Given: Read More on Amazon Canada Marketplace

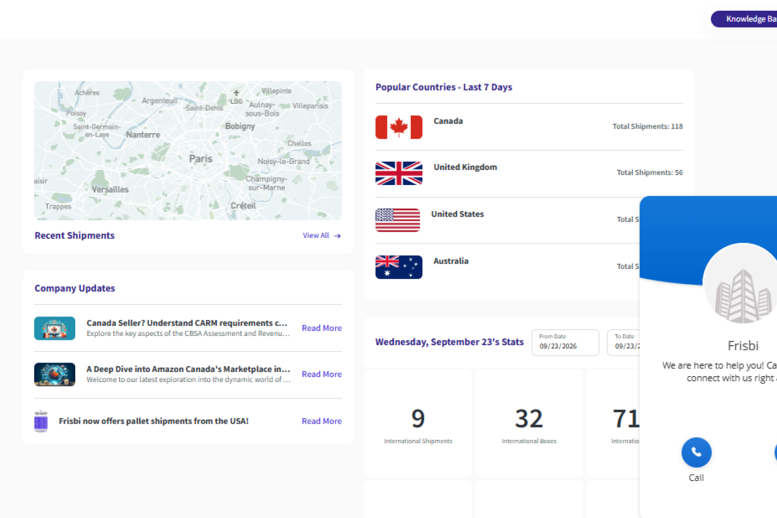Looking at the screenshot, I should (321, 374).
